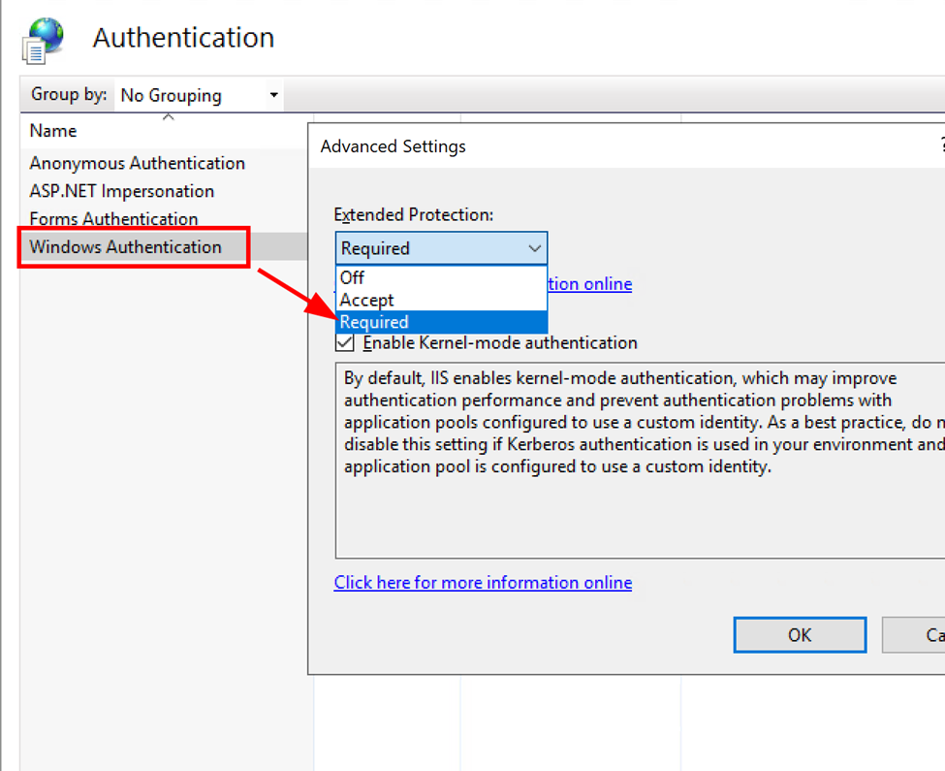
Task: Select Required in the dropdown list
Action: pos(374,322)
